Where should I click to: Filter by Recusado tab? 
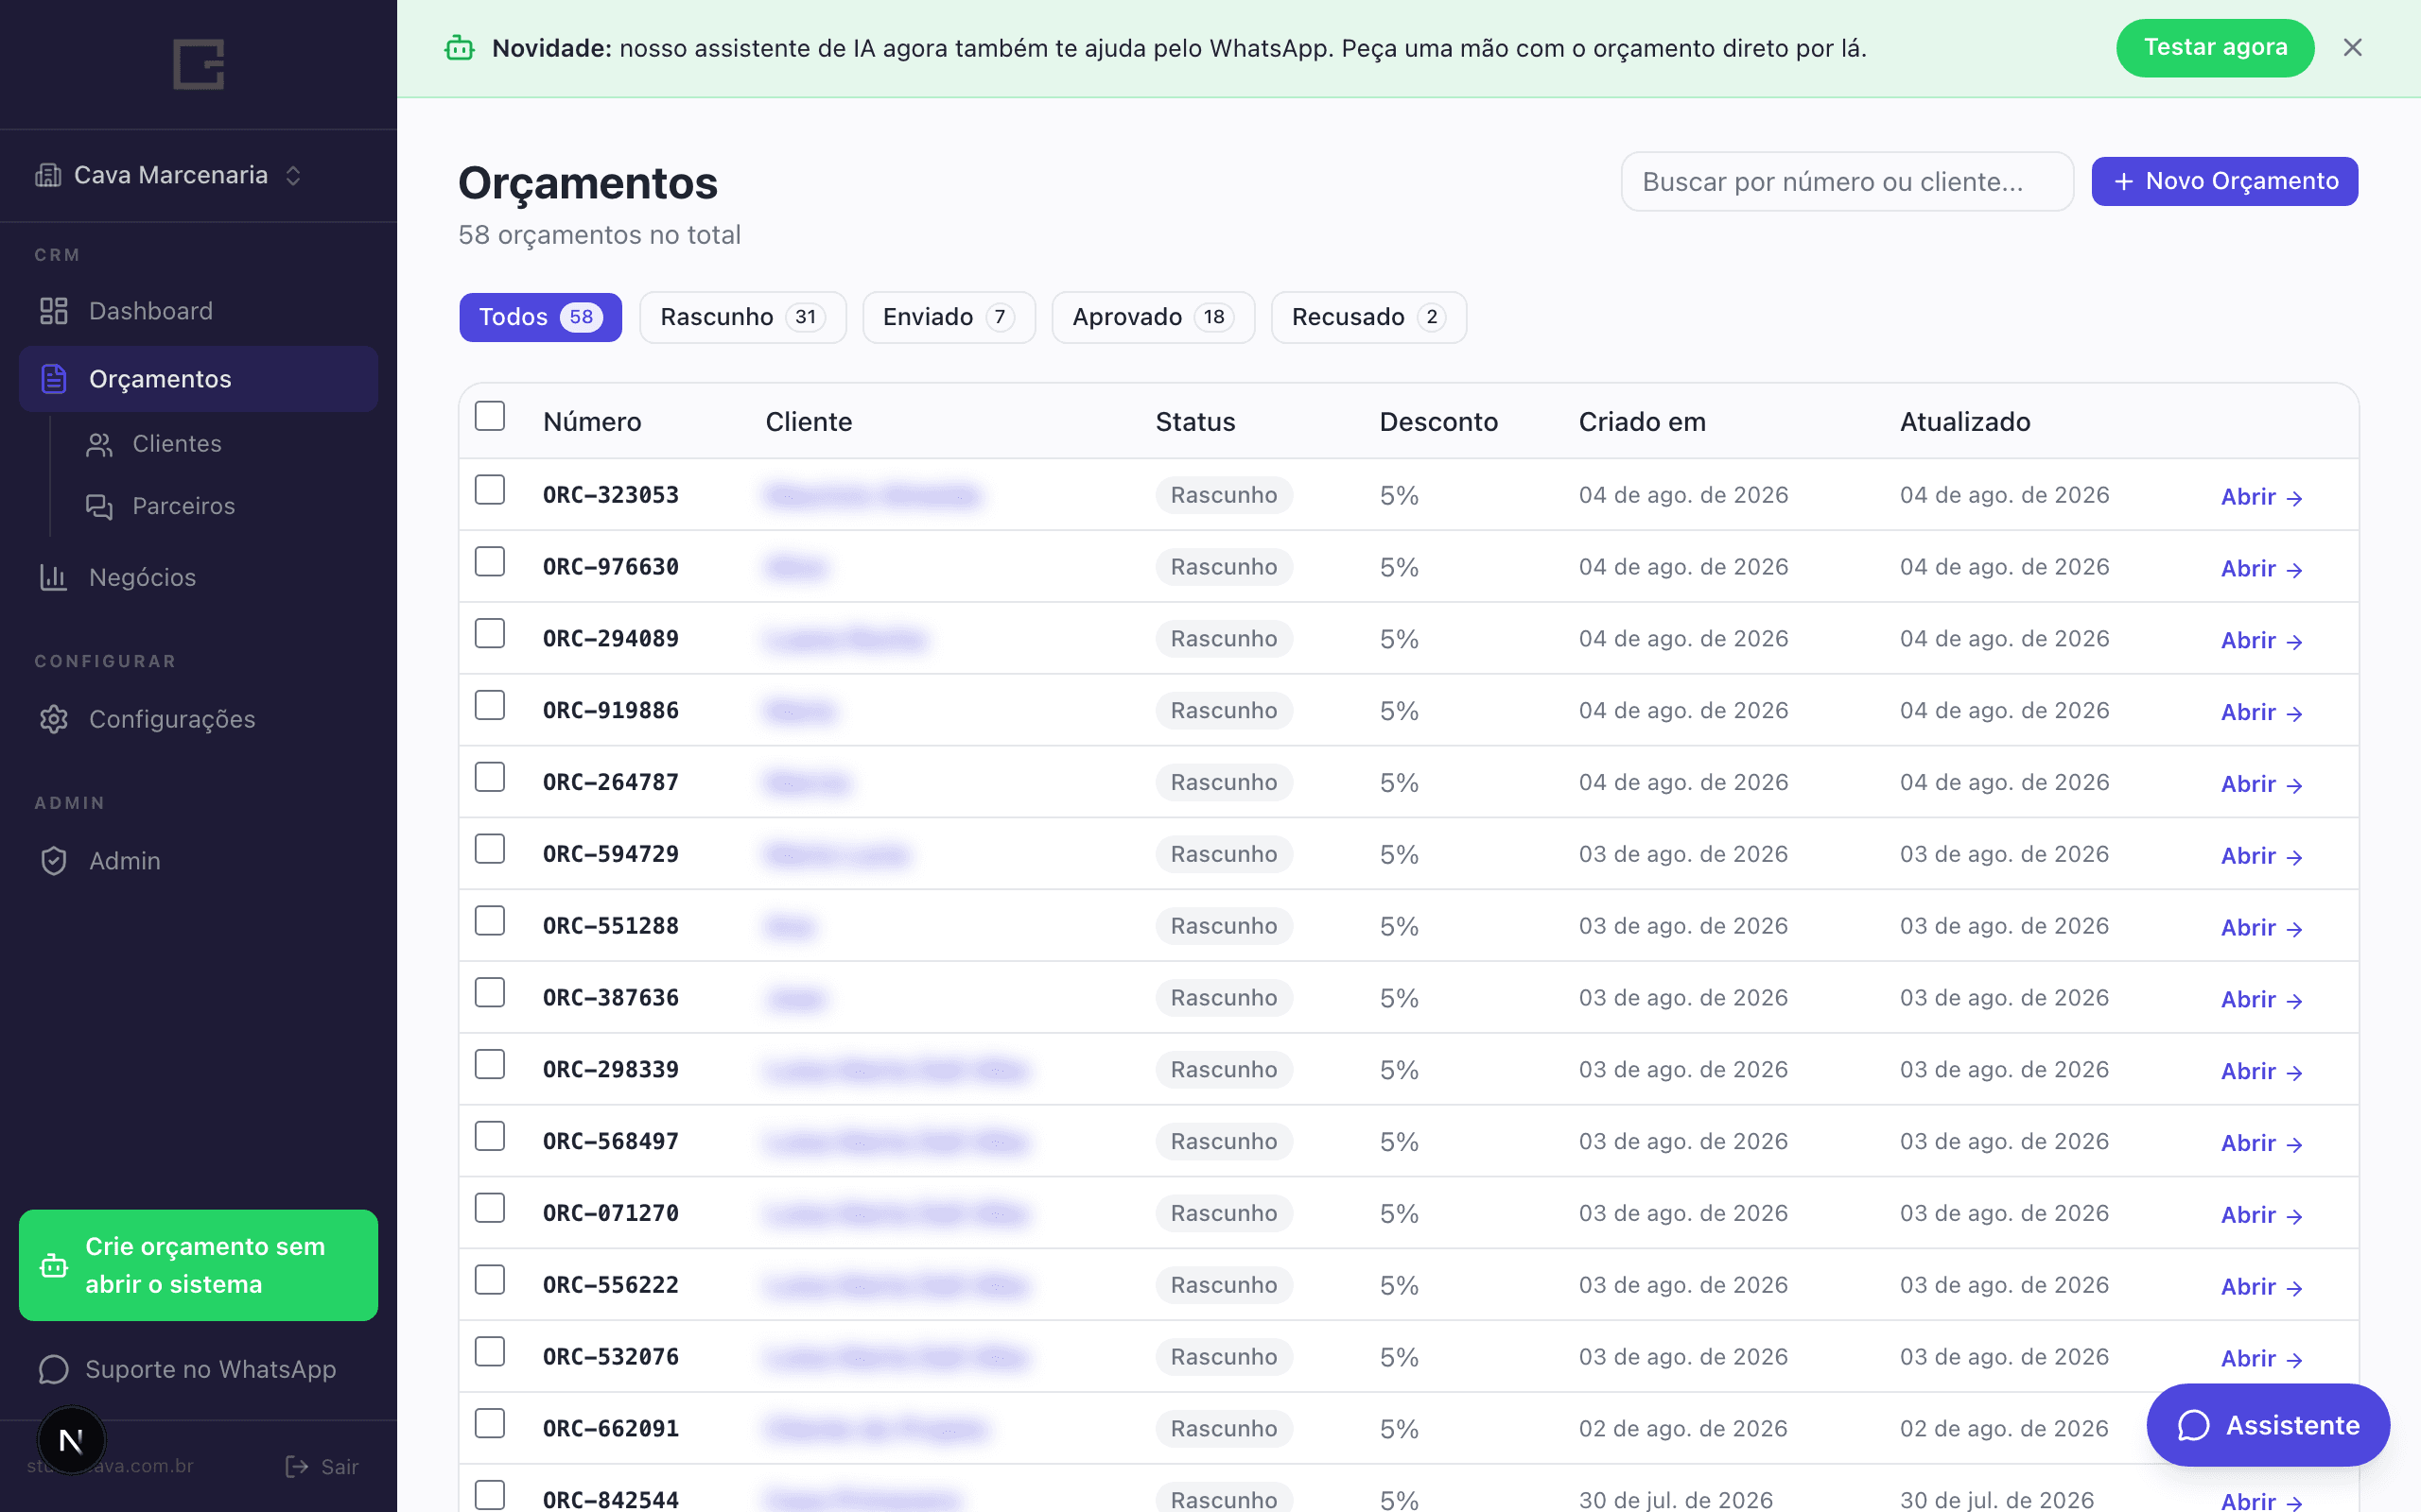(1368, 317)
